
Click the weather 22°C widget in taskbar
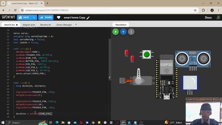[173, 123]
